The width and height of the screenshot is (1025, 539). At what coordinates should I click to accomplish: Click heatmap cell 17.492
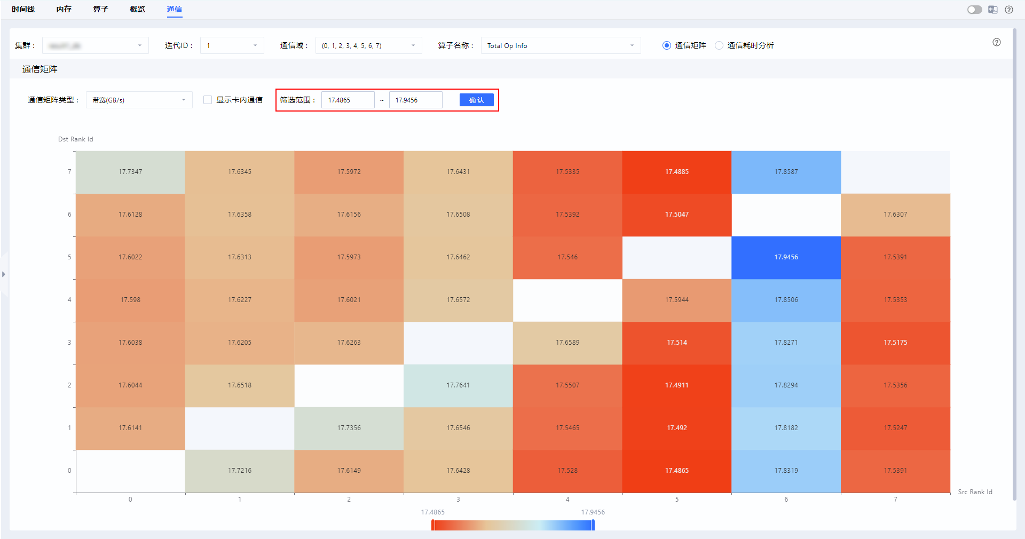point(676,428)
